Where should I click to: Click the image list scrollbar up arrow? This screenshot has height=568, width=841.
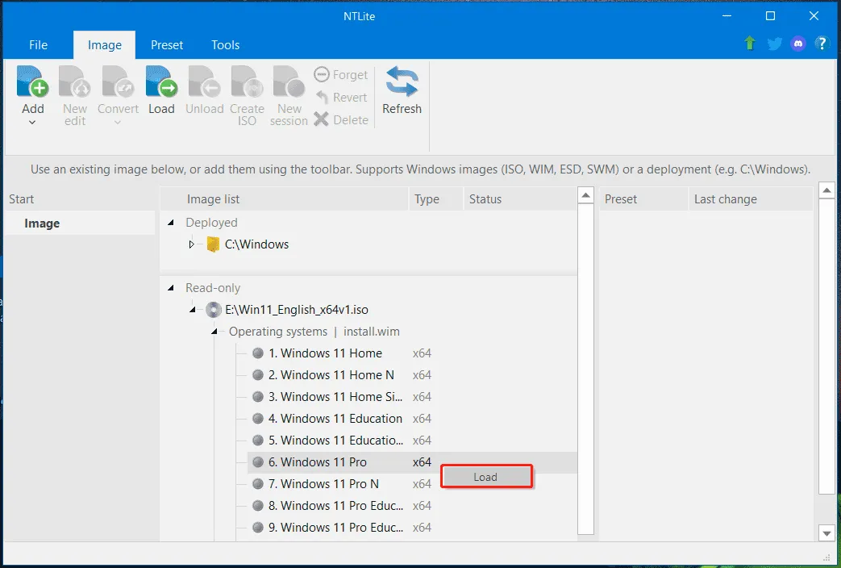[x=585, y=195]
